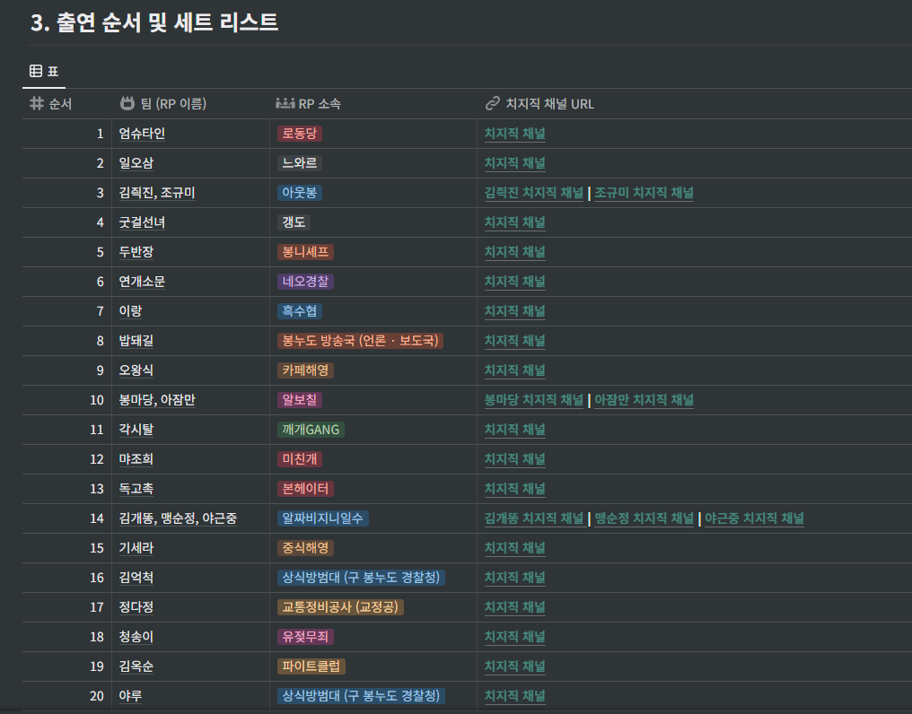Select the 교통정비공사 (교정공) tag

340,607
